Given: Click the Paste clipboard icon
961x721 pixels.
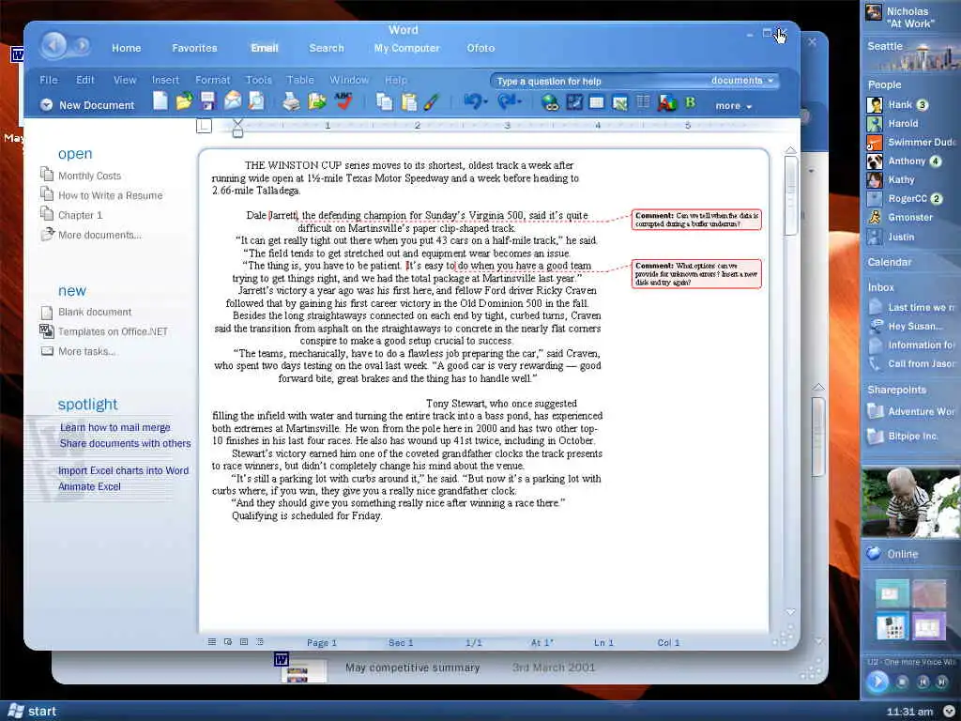Looking at the screenshot, I should (x=409, y=101).
